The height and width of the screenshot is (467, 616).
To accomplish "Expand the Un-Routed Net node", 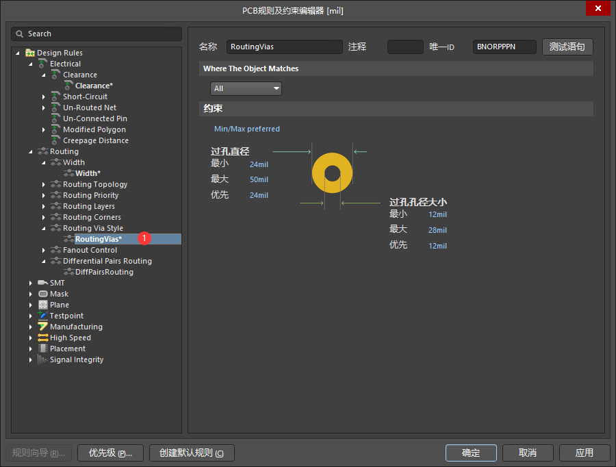I will 44,108.
